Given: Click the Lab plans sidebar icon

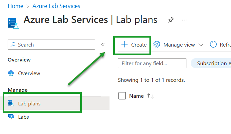Looking at the screenshot, I should click(x=11, y=103).
